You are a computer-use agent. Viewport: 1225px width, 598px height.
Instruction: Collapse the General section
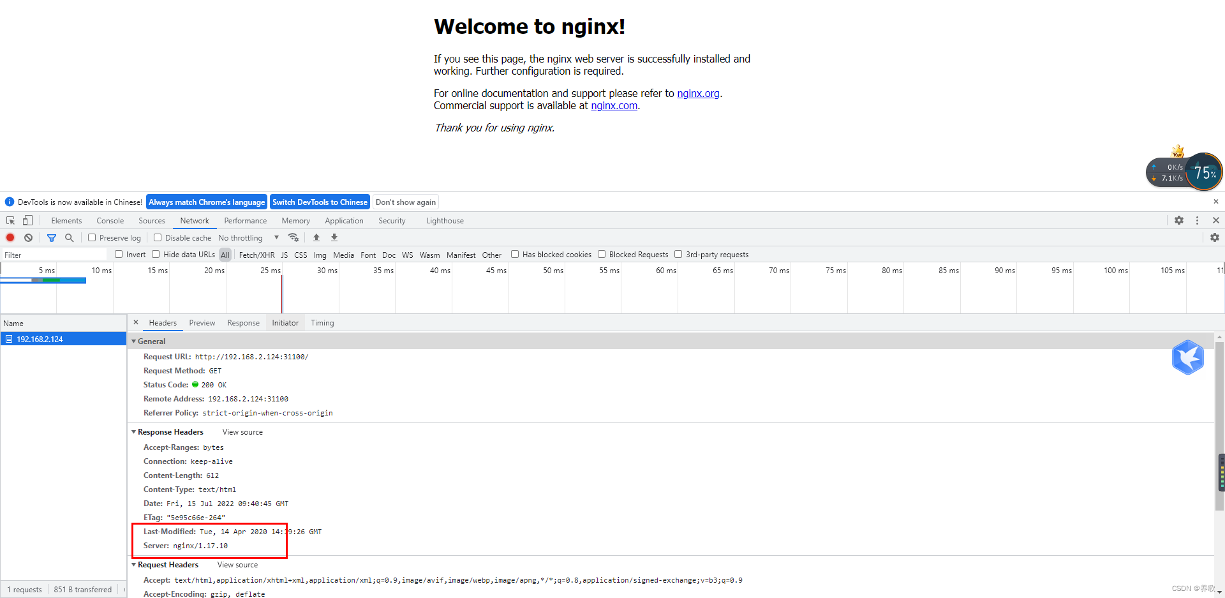coord(134,341)
